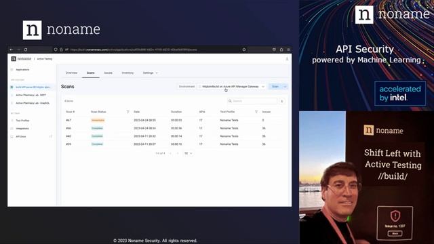Open Applications in the sidebar
Screen dimensions: 434x244
(x=22, y=70)
